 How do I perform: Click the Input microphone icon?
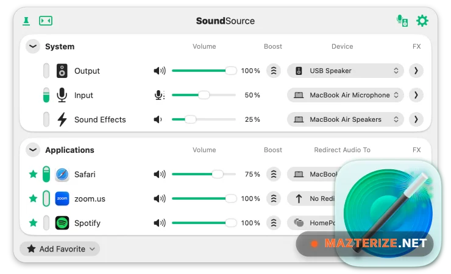(62, 95)
